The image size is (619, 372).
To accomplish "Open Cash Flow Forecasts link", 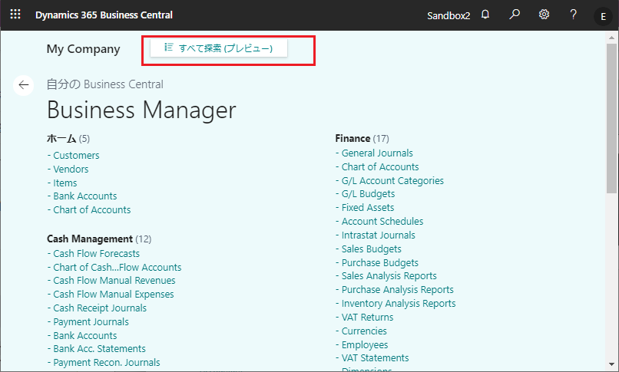I will 96,253.
